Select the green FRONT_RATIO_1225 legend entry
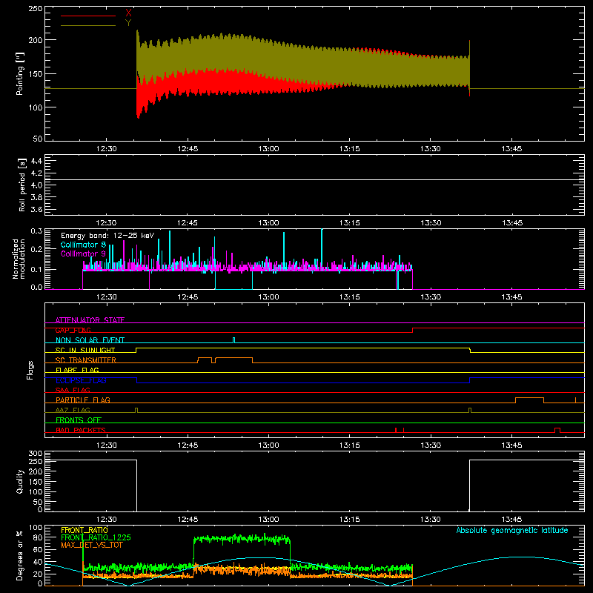 [x=96, y=537]
